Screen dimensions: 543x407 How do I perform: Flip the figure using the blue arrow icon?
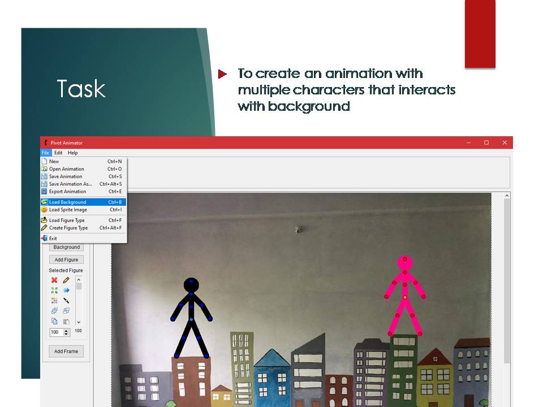click(66, 290)
